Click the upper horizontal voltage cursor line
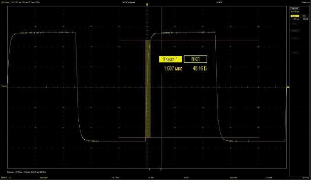Image resolution: width=311 pixels, height=180 pixels. tap(189, 40)
